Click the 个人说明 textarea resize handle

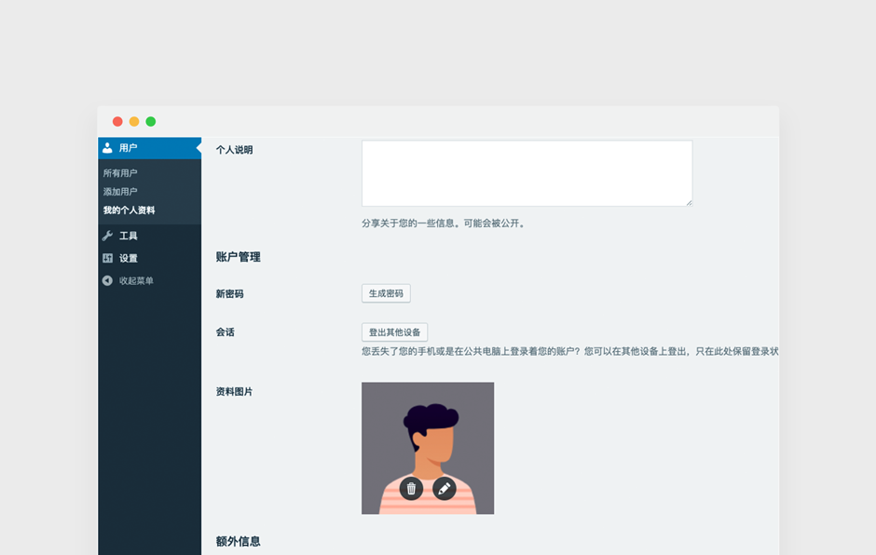point(689,203)
